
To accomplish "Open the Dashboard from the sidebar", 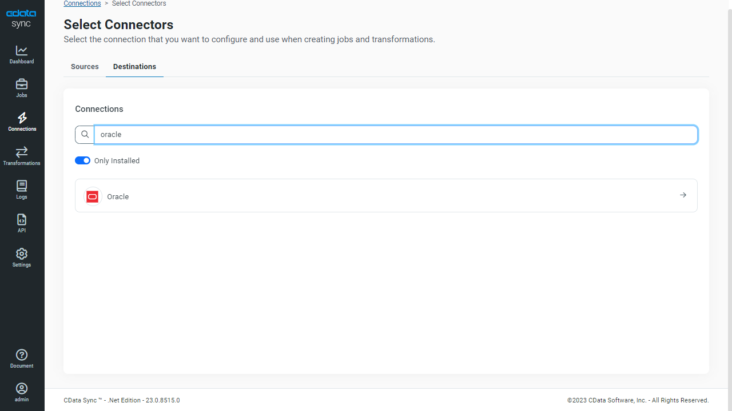I will point(21,54).
